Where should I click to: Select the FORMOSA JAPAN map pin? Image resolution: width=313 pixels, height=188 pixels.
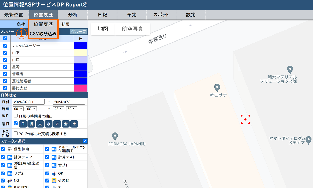click(115, 136)
